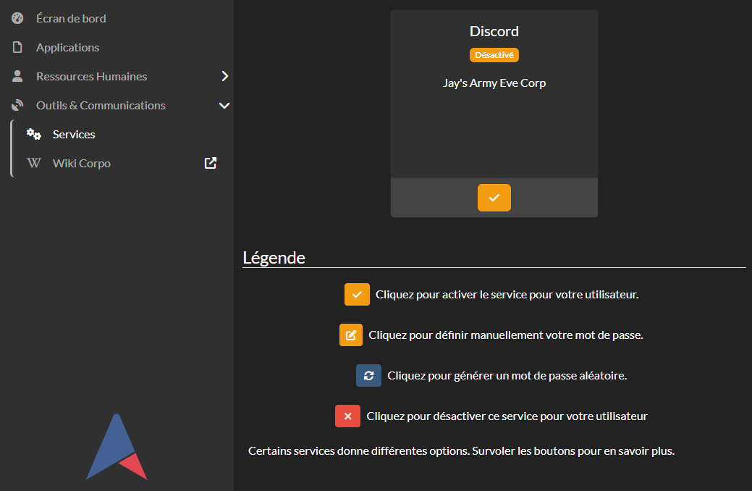This screenshot has width=752, height=491.
Task: Click the legend's orange edit password icon
Action: tap(351, 335)
